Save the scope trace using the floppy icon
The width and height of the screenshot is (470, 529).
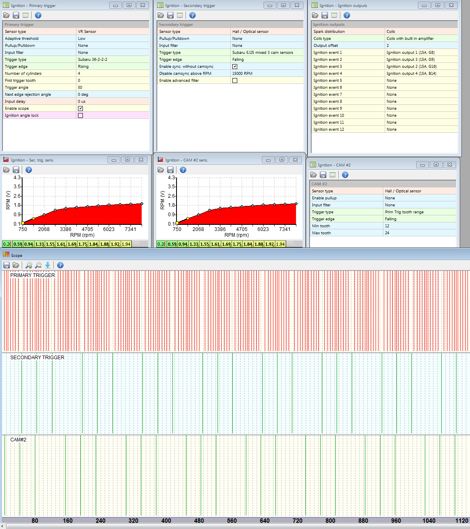pyautogui.click(x=7, y=265)
